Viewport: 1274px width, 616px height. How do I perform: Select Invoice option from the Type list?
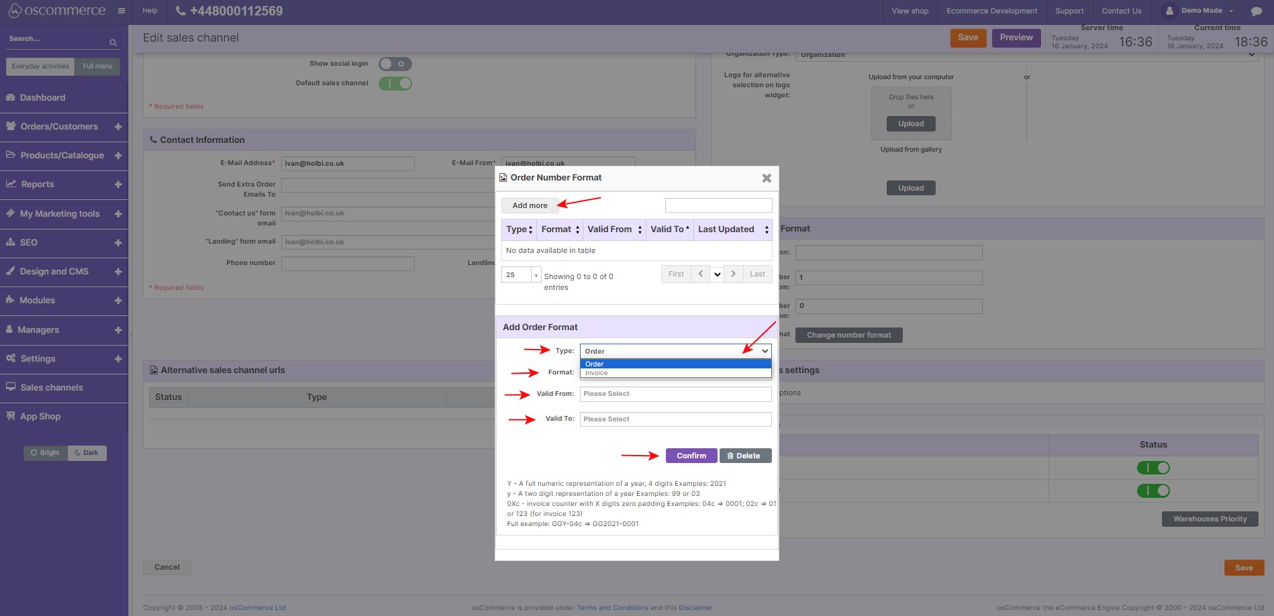597,373
